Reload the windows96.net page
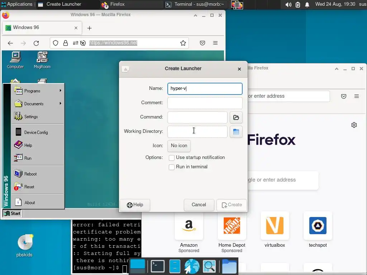The width and height of the screenshot is (367, 275). (36, 43)
